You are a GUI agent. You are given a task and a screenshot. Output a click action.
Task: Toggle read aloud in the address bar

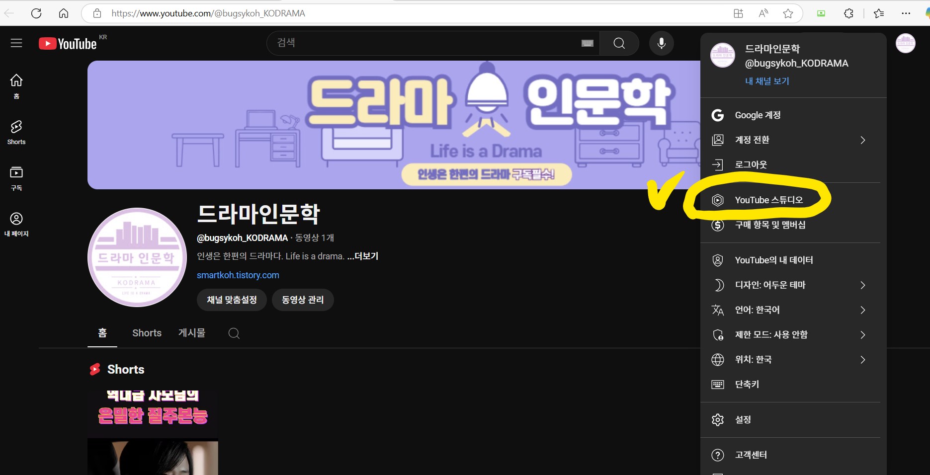tap(763, 13)
